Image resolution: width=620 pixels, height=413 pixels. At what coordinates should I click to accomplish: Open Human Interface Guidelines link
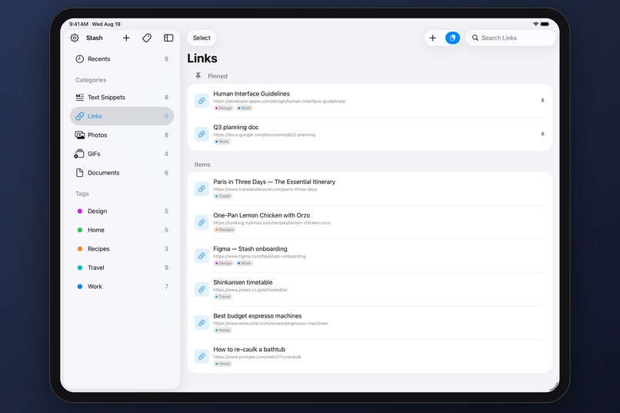[x=369, y=101]
